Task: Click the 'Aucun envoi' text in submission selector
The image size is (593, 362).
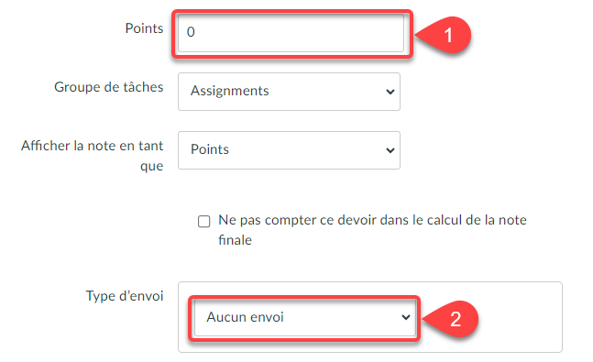Action: [245, 317]
